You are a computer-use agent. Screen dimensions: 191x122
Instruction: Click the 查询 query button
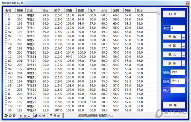point(172,37)
